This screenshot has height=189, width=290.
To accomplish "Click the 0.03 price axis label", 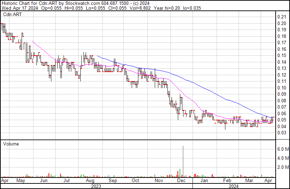I will click(282, 133).
